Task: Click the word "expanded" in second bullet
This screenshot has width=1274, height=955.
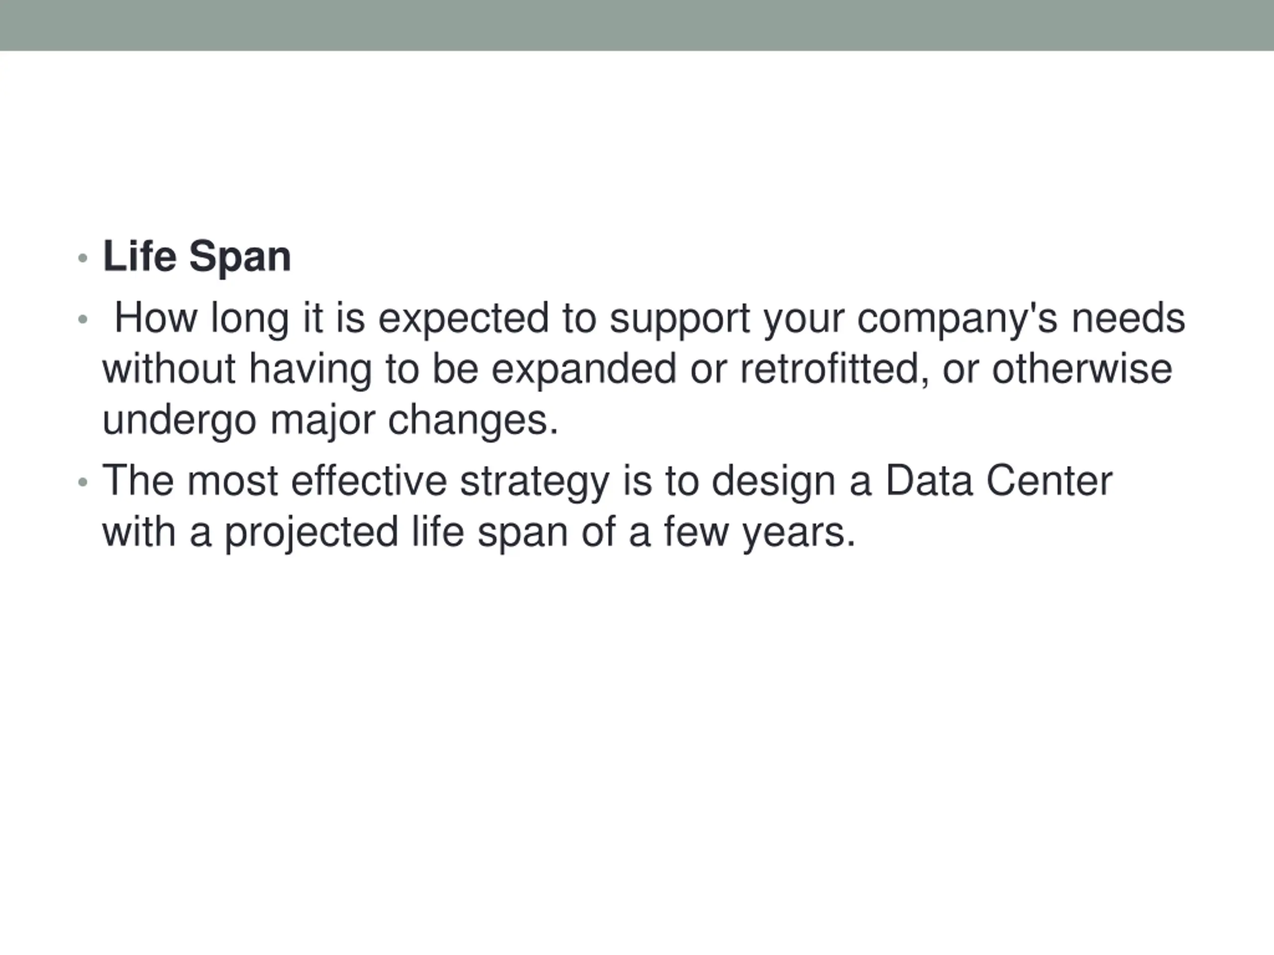Action: click(x=583, y=370)
